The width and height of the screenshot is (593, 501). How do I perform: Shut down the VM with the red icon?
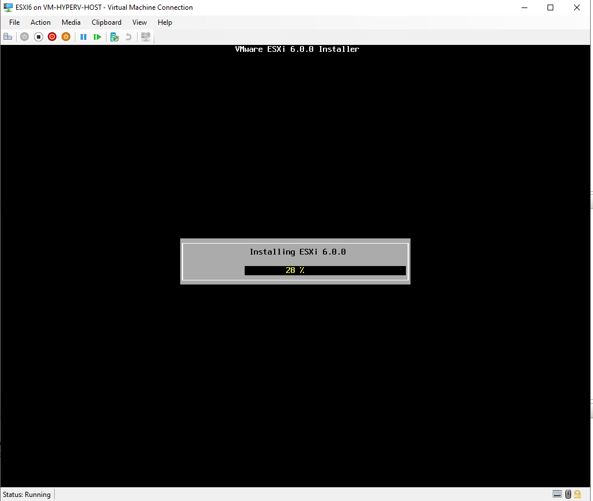[x=52, y=37]
